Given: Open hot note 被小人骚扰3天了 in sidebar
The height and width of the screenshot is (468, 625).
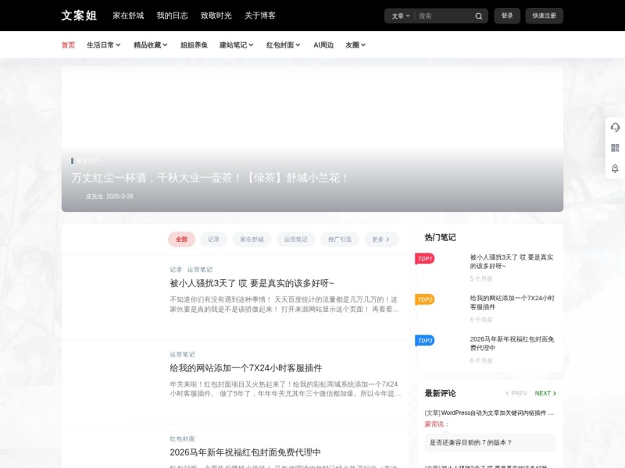Looking at the screenshot, I should pyautogui.click(x=512, y=261).
